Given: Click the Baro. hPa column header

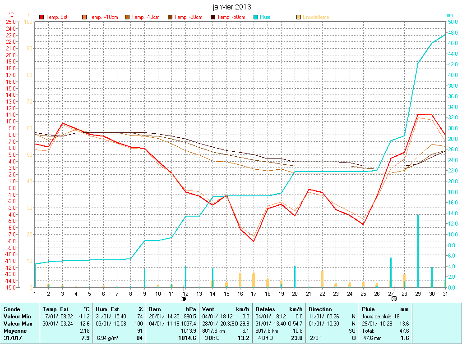Looking at the screenshot, I should click(173, 309).
